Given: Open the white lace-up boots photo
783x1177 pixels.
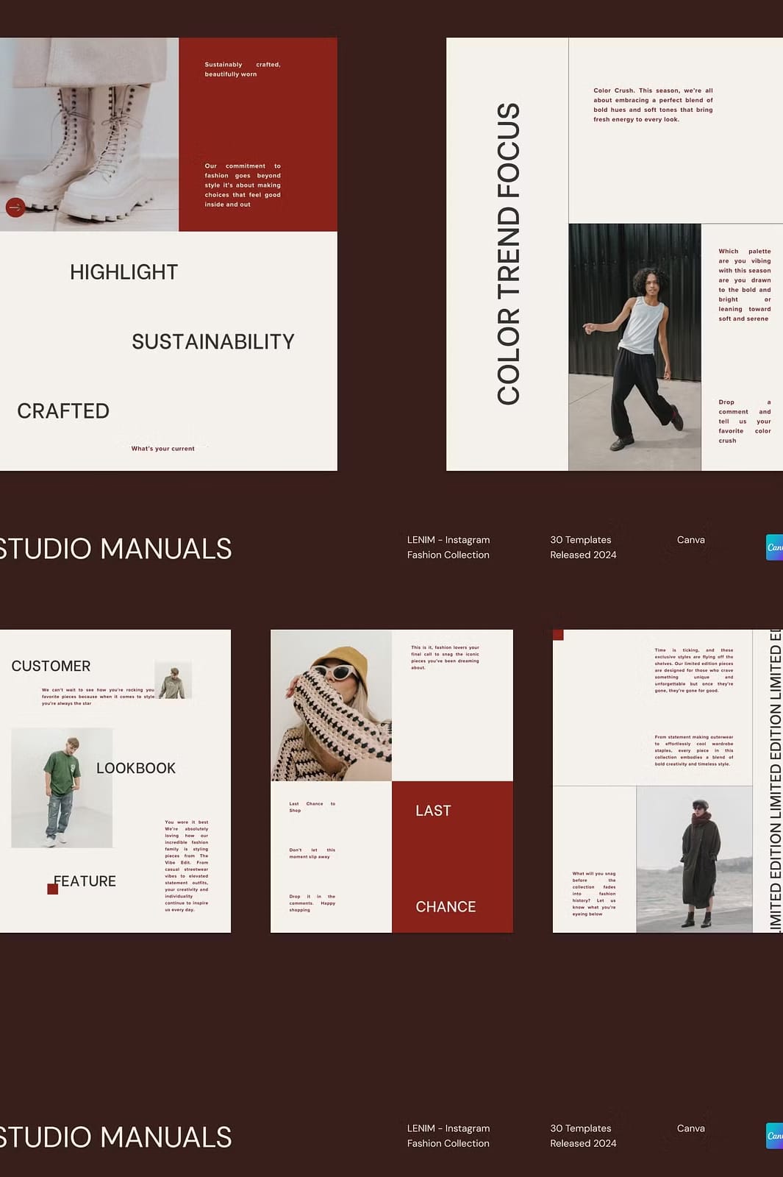Looking at the screenshot, I should [89, 135].
